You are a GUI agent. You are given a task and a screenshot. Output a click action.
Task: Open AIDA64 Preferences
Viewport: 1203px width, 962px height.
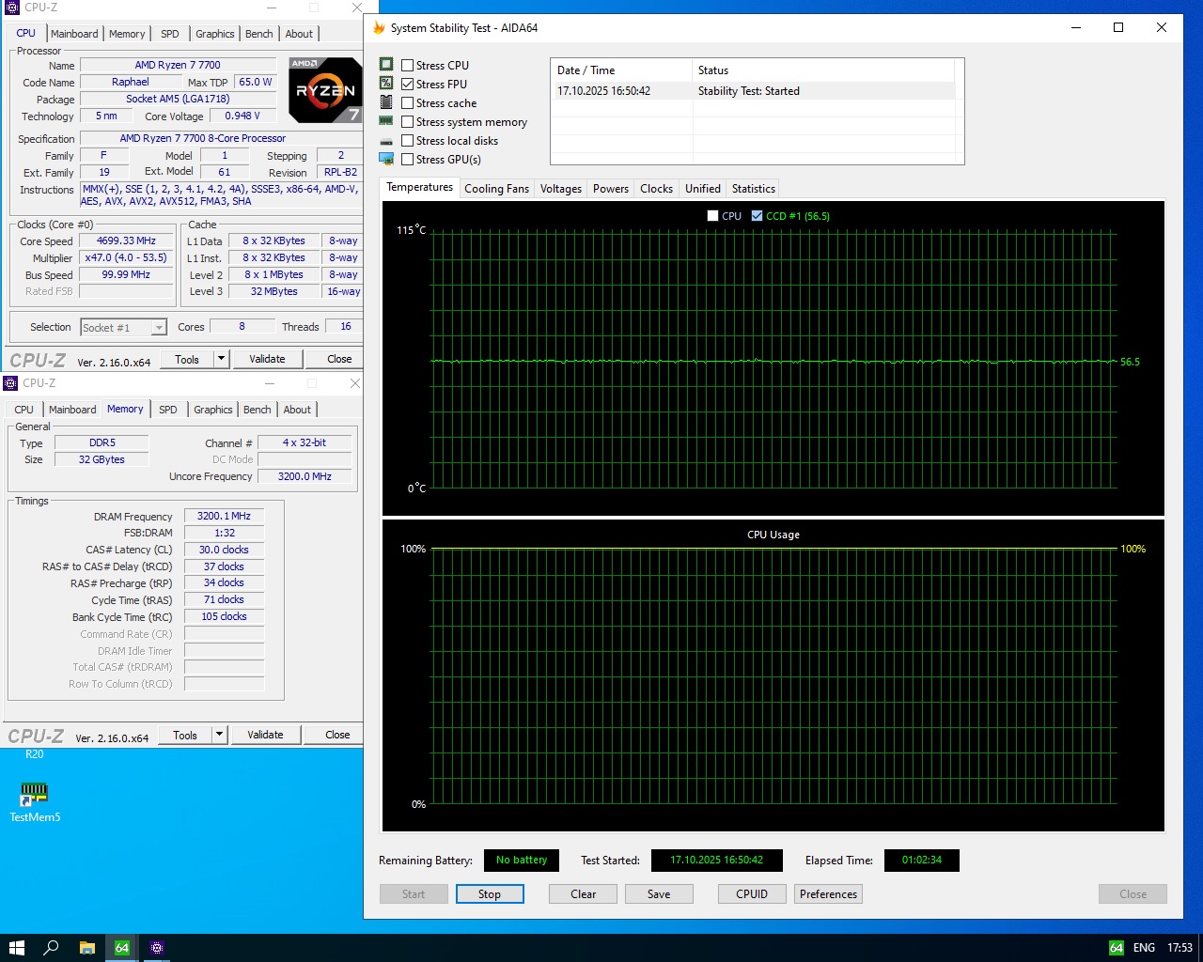pos(828,894)
